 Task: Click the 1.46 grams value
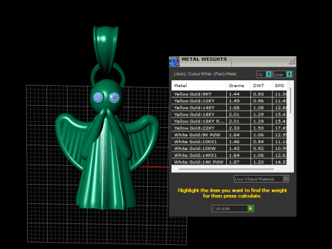[x=234, y=142]
